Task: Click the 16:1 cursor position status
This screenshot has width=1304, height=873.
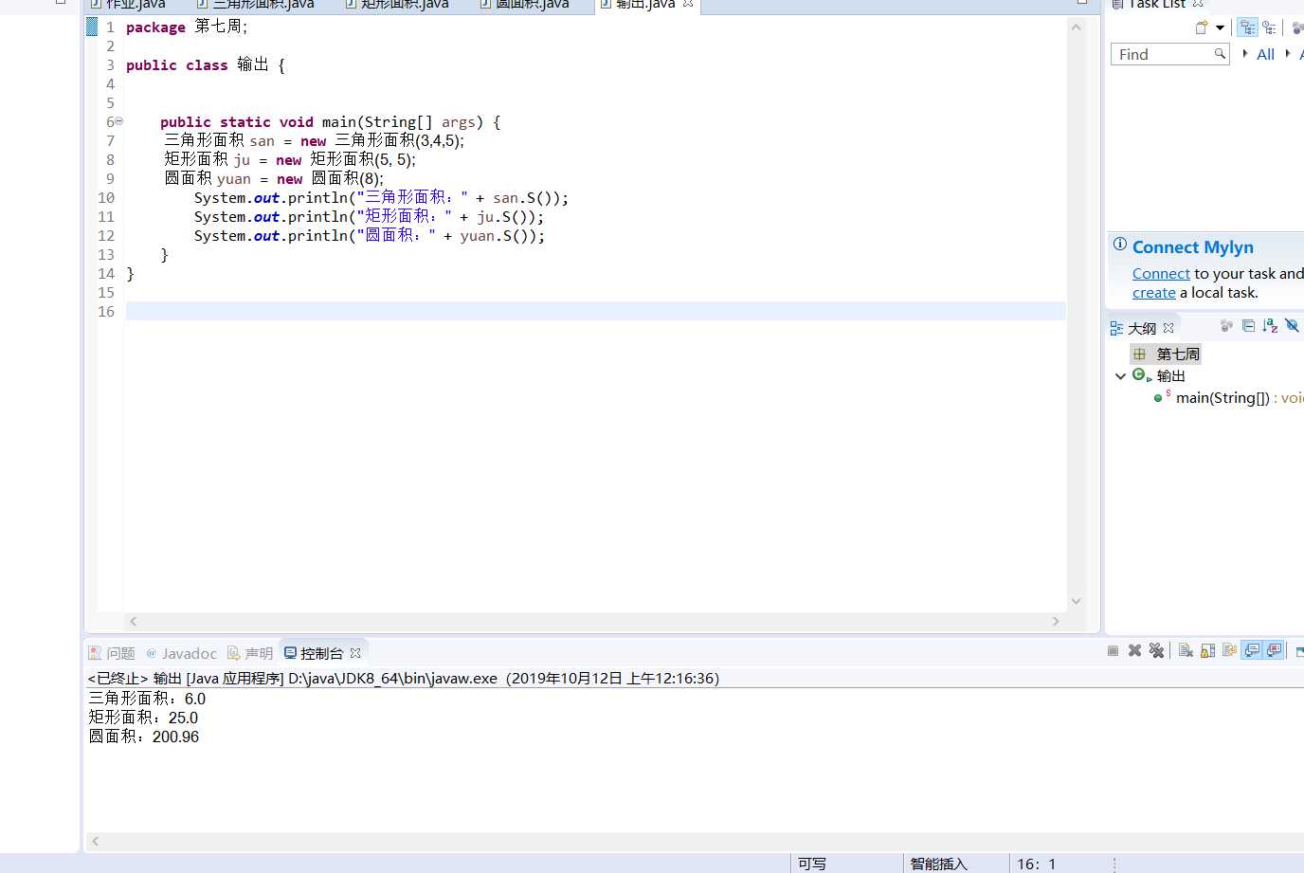Action: pos(1036,864)
